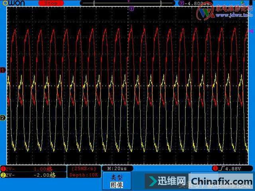Click the channel 2 yellow ground marker
The image size is (255, 191).
3,118
